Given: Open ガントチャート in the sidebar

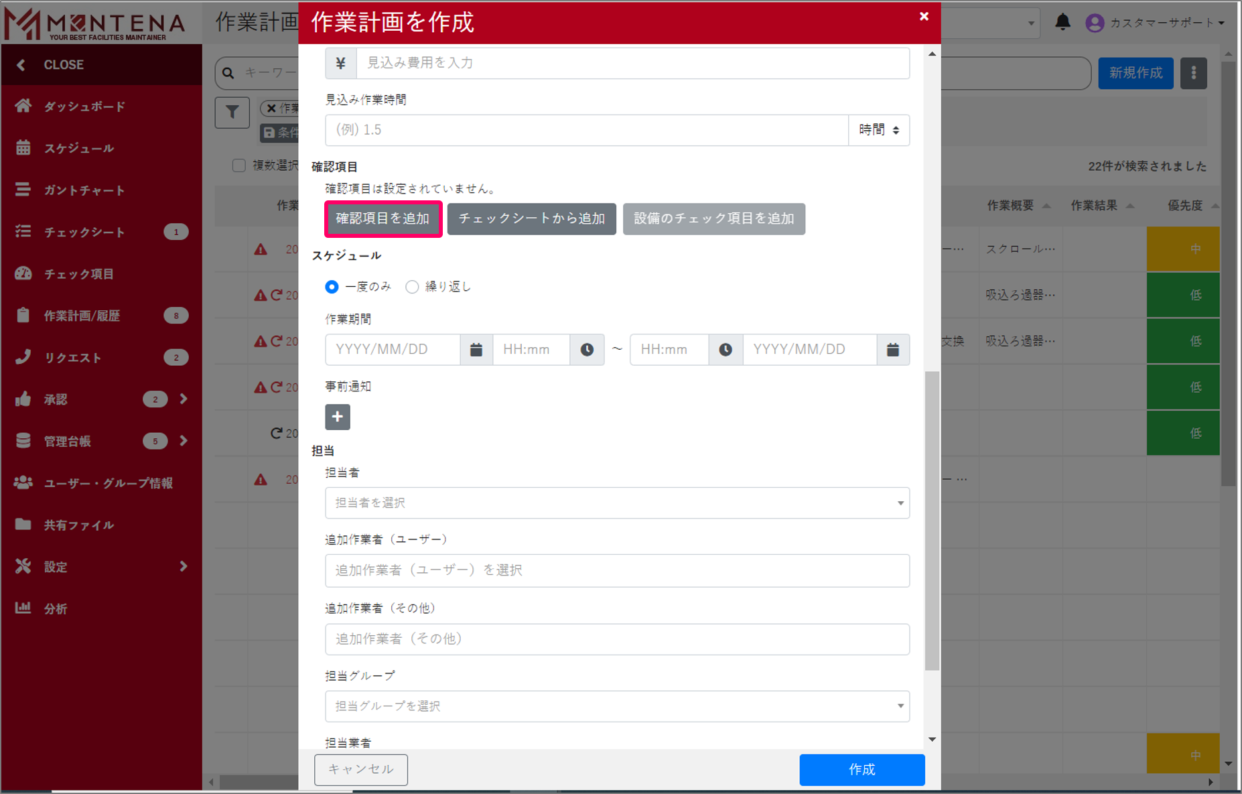Looking at the screenshot, I should click(84, 190).
